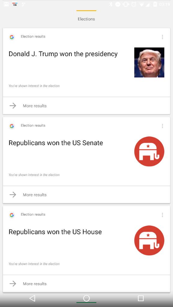Open 'Donald J. Trump won the presidency' headline

click(x=63, y=54)
